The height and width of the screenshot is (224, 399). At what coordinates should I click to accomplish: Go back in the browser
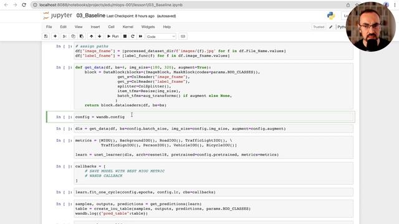6,5
